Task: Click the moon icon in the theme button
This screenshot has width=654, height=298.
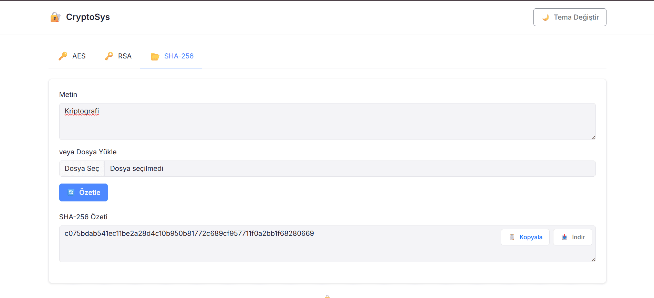Action: click(x=546, y=18)
